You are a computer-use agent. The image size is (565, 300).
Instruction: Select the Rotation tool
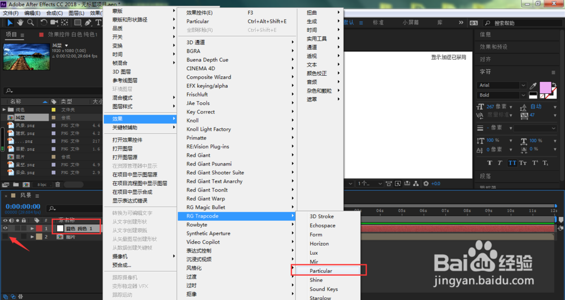click(44, 23)
